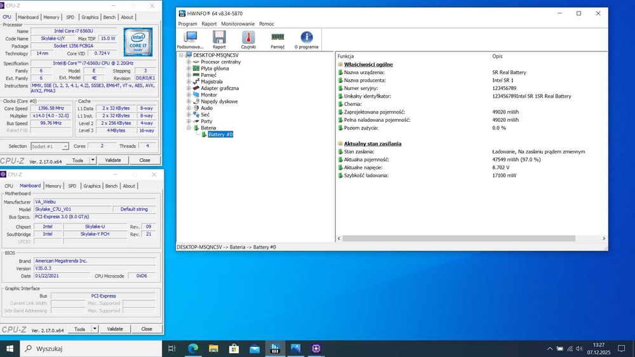Viewport: 635px width, 357px height.
Task: Open the notification center icon
Action: pyautogui.click(x=621, y=349)
